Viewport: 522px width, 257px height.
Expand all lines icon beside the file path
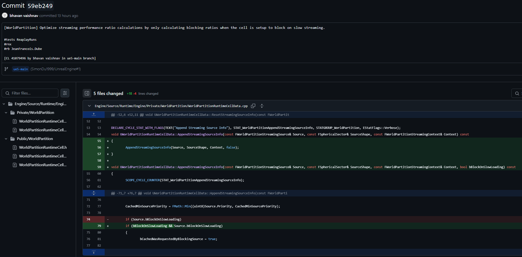point(262,106)
